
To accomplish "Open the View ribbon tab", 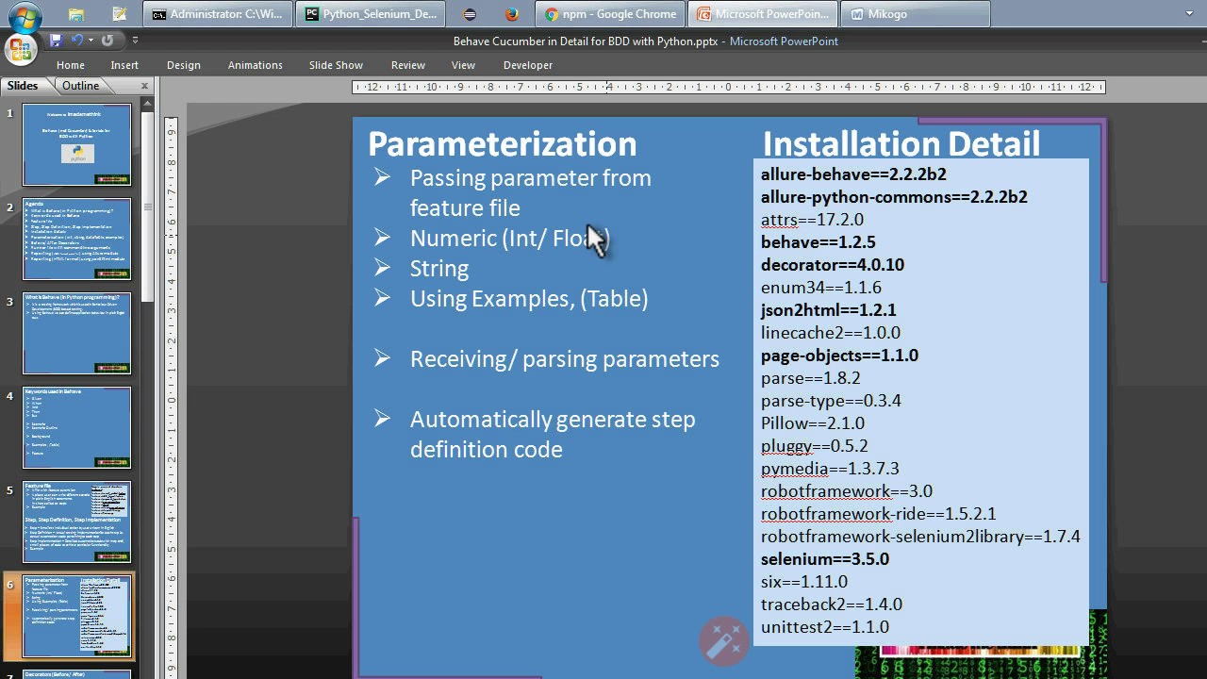I will tap(463, 65).
